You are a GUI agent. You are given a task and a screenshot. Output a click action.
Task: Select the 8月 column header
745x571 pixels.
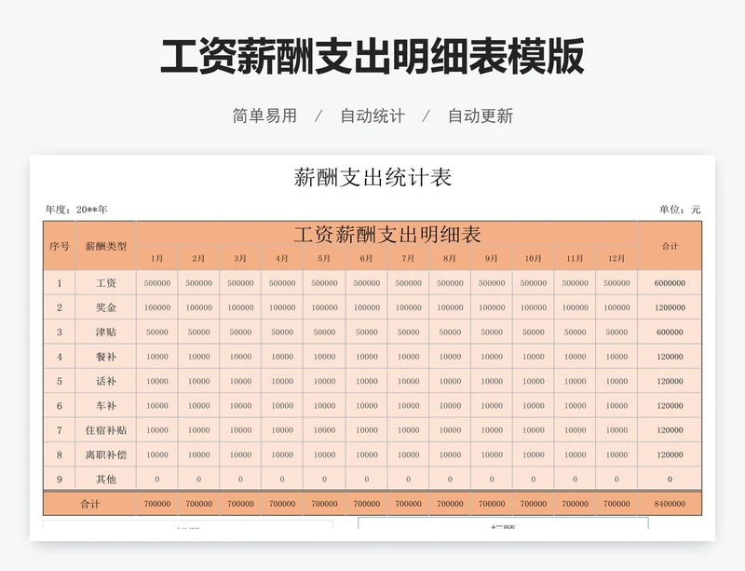(x=450, y=258)
